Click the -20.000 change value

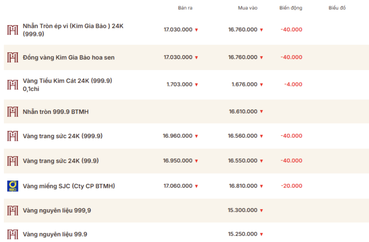click(291, 186)
